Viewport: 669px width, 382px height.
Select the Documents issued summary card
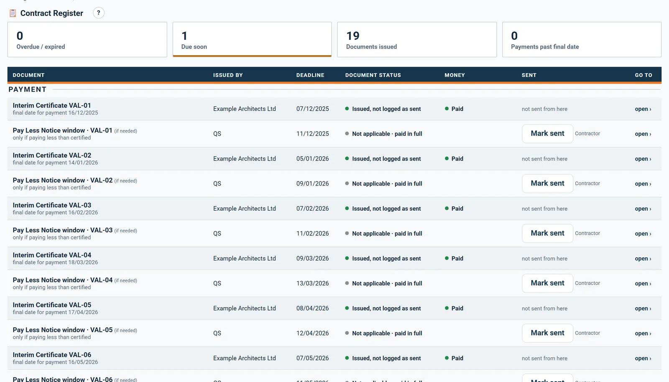tap(417, 40)
